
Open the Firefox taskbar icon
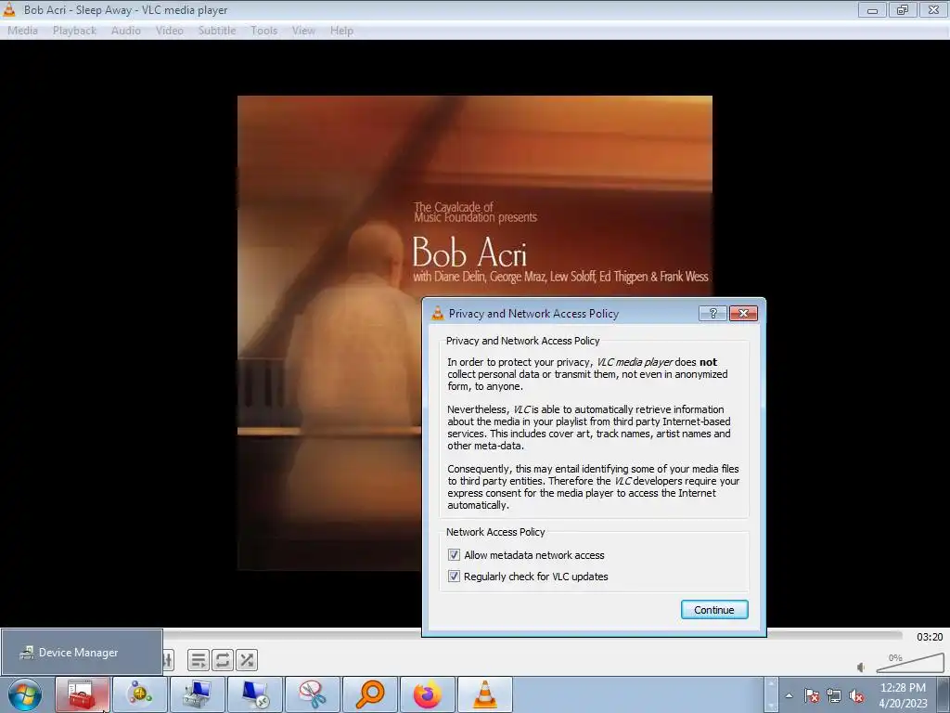(428, 694)
